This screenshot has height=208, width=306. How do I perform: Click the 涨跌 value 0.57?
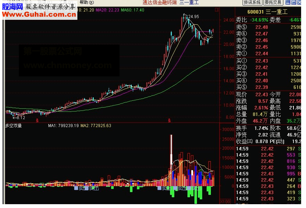pyautogui.click(x=263, y=101)
